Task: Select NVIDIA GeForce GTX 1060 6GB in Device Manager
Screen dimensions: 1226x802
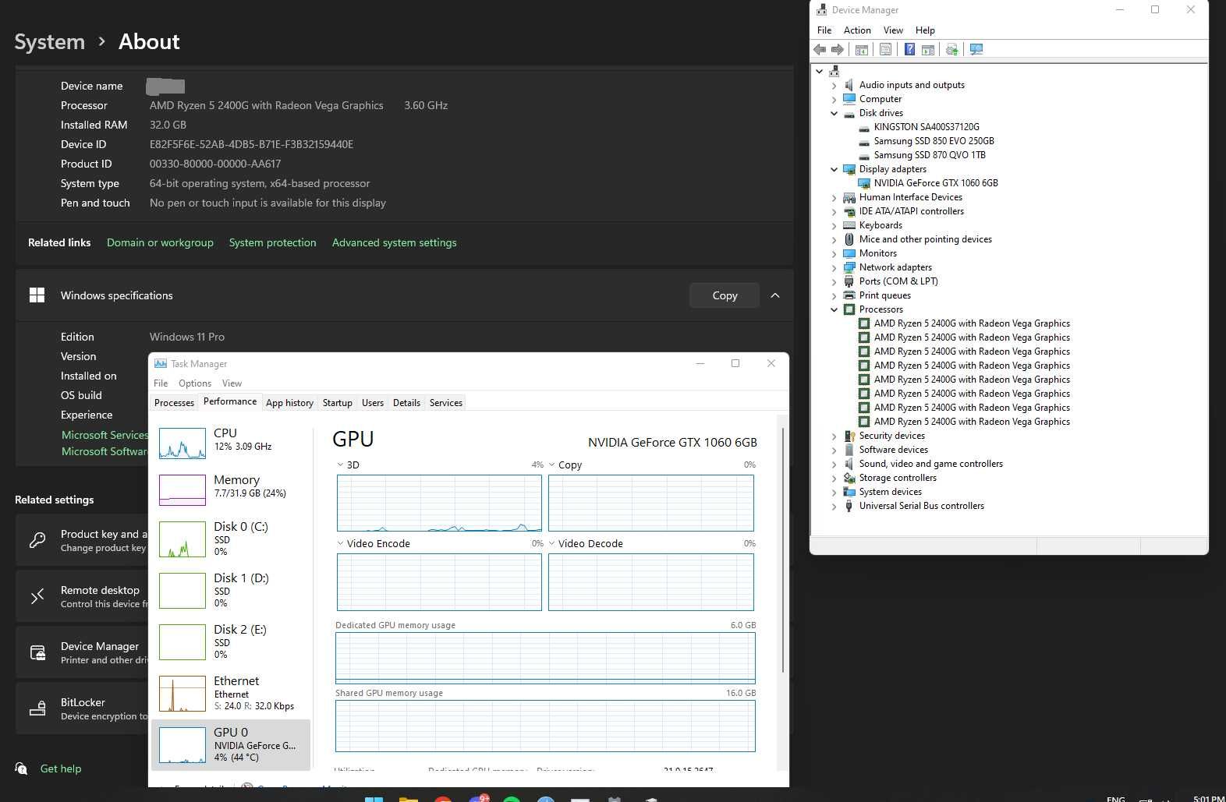Action: (x=936, y=183)
